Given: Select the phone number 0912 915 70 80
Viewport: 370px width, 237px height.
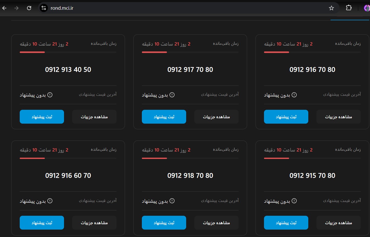Looking at the screenshot, I should (312, 176).
